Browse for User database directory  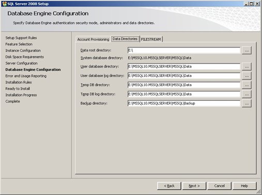click(246, 67)
